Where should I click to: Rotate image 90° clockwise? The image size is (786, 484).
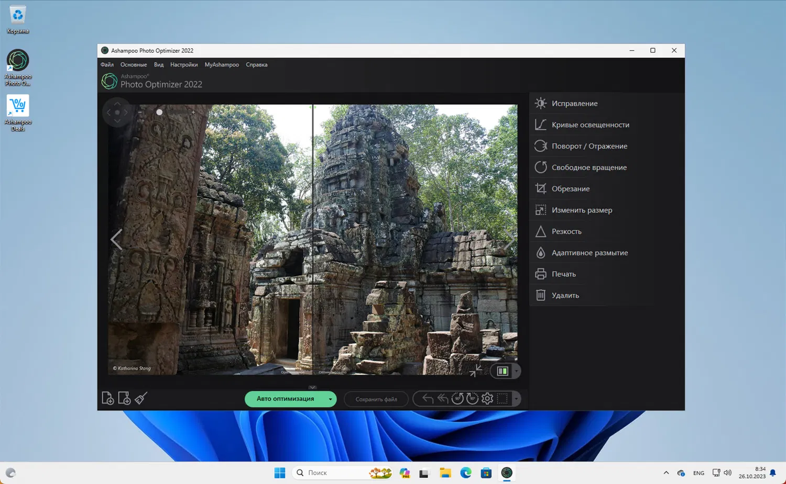pos(472,399)
